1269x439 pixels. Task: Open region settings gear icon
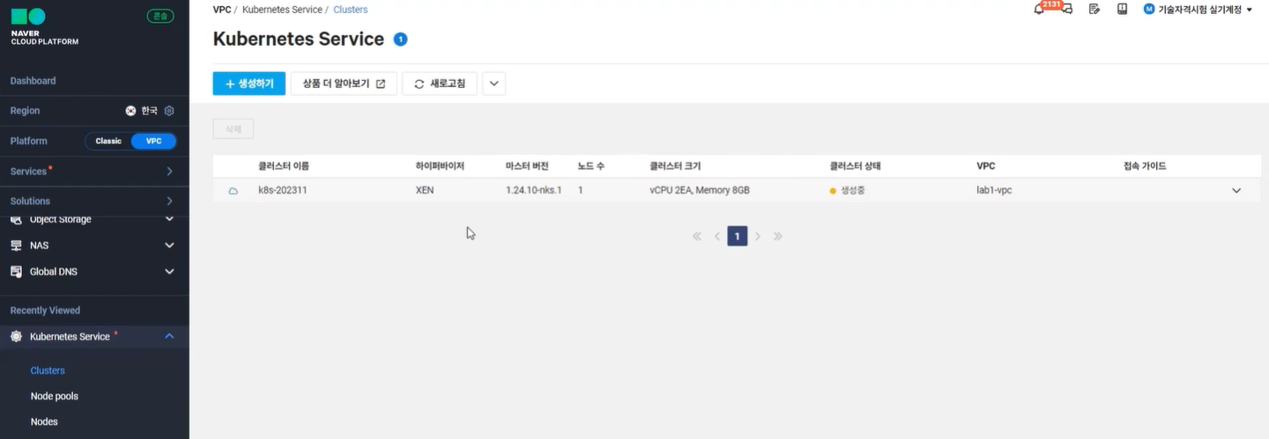coord(169,111)
